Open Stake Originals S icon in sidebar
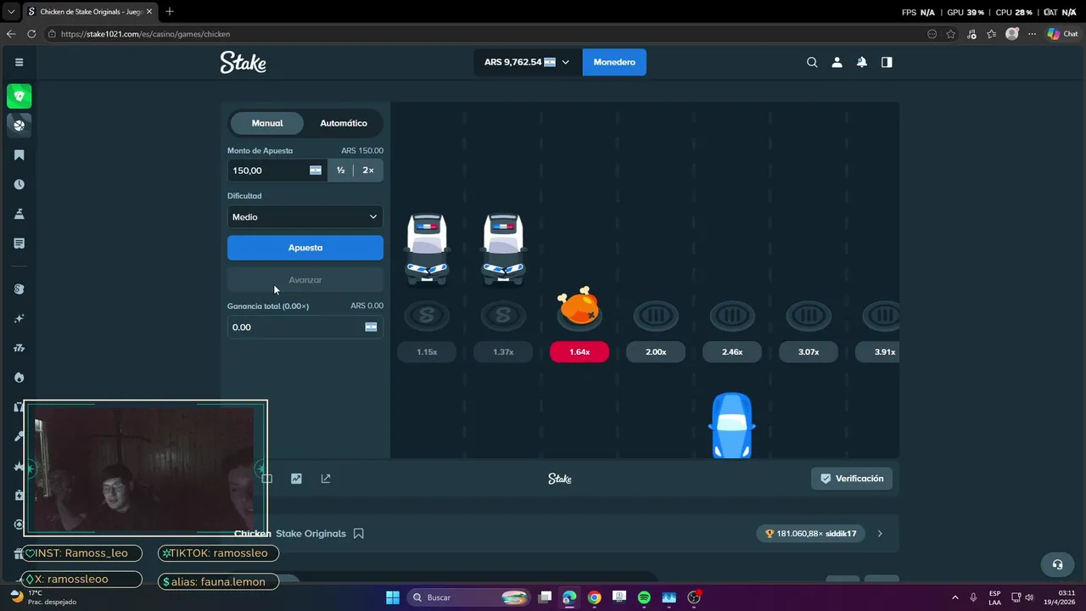1086x611 pixels. [x=19, y=289]
